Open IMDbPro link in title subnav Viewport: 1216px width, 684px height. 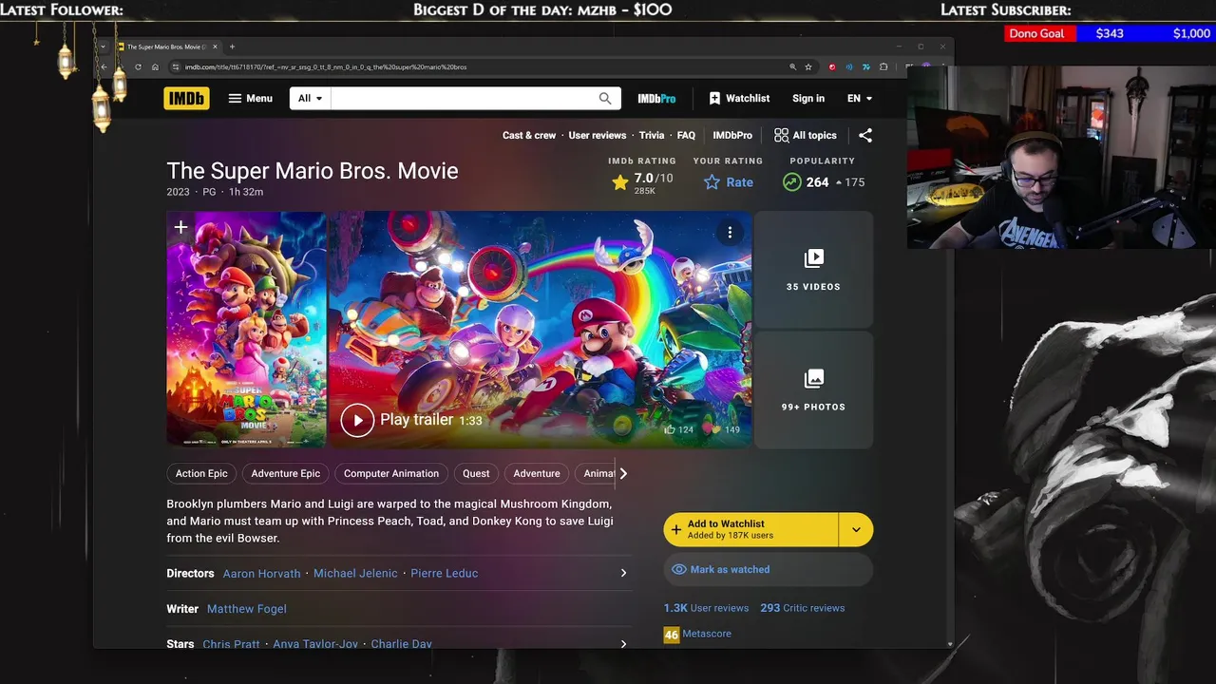tap(732, 135)
